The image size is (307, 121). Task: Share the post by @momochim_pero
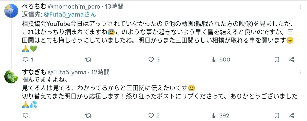point(291,60)
